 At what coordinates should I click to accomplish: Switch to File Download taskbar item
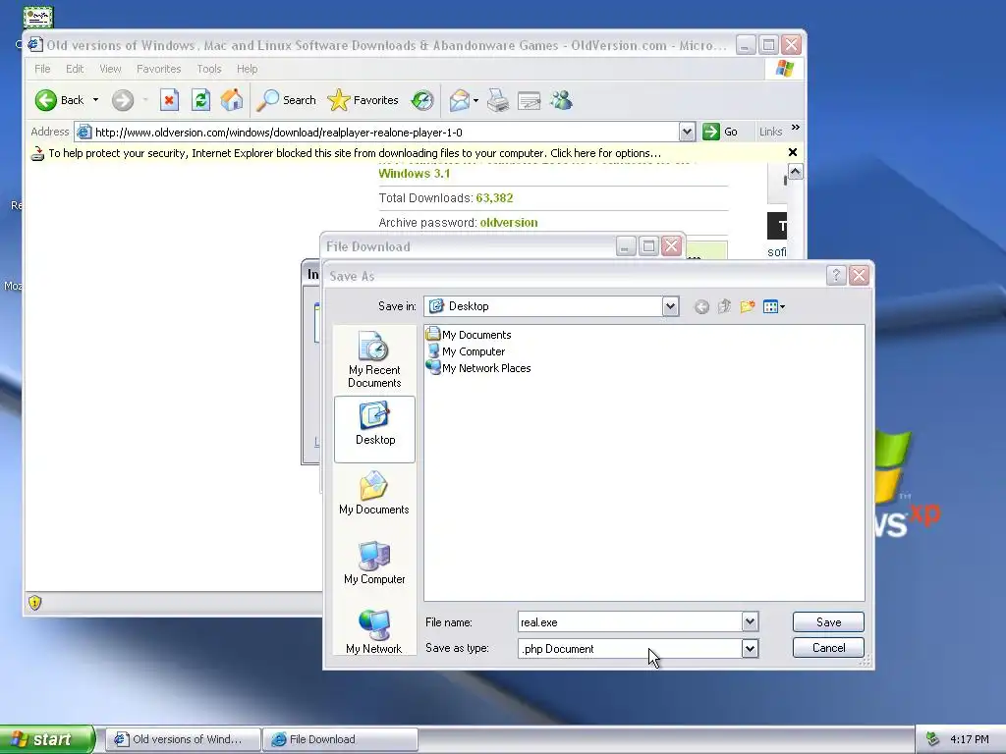click(x=341, y=739)
